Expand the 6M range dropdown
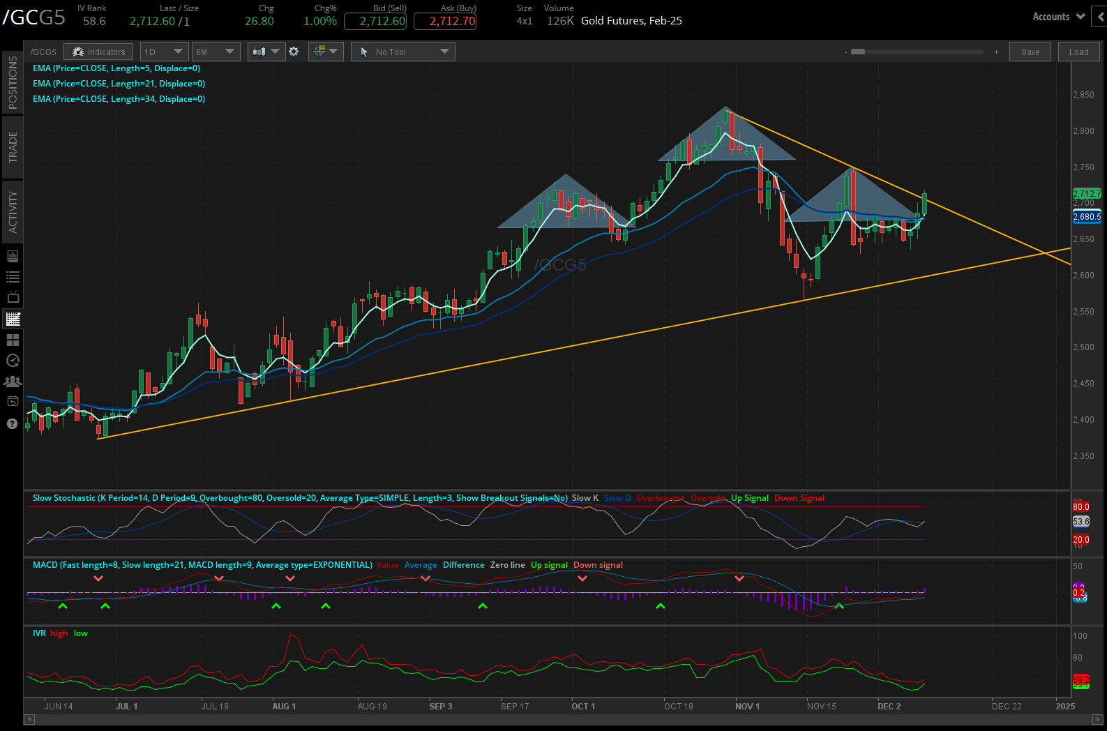The height and width of the screenshot is (731, 1107). [216, 52]
